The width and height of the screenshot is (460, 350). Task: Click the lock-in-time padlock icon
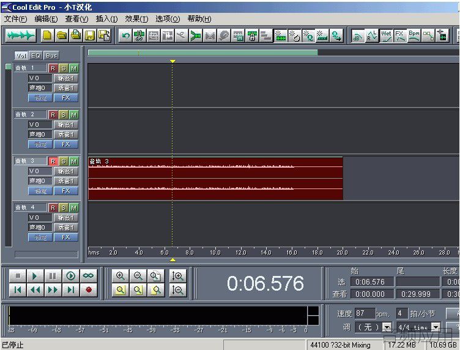tap(252, 35)
